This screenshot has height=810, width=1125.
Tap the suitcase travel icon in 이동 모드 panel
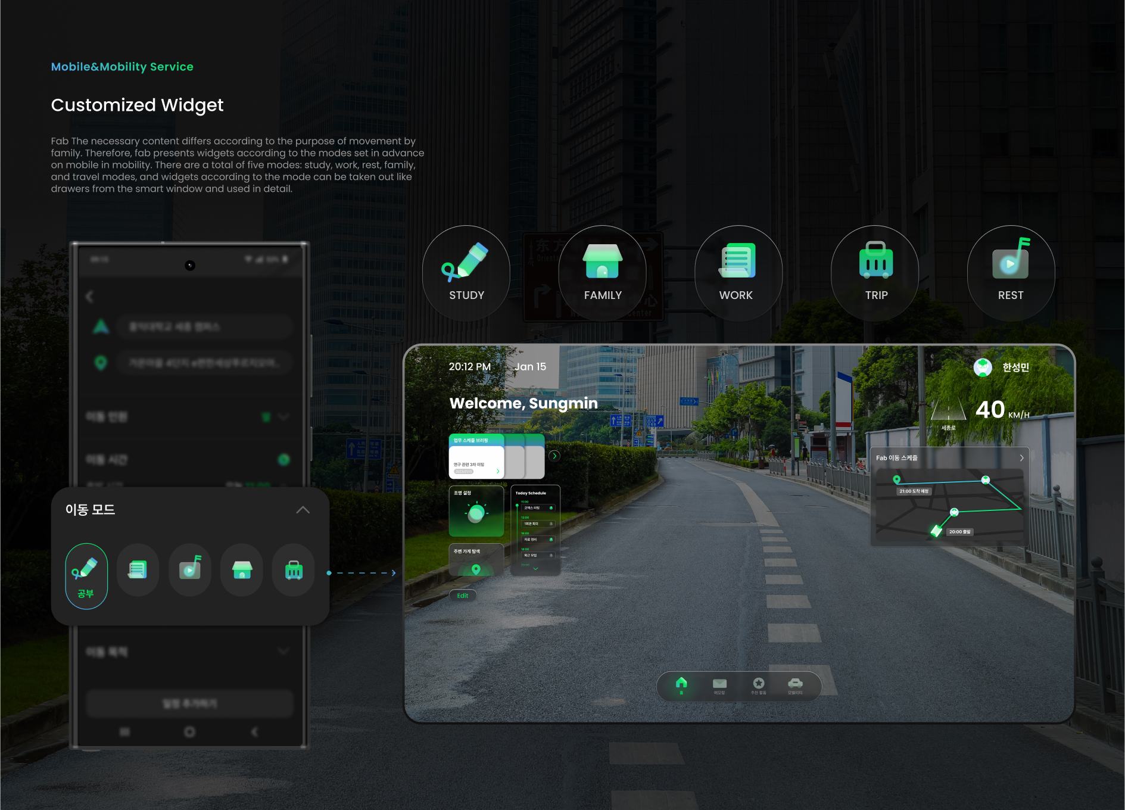click(x=294, y=570)
